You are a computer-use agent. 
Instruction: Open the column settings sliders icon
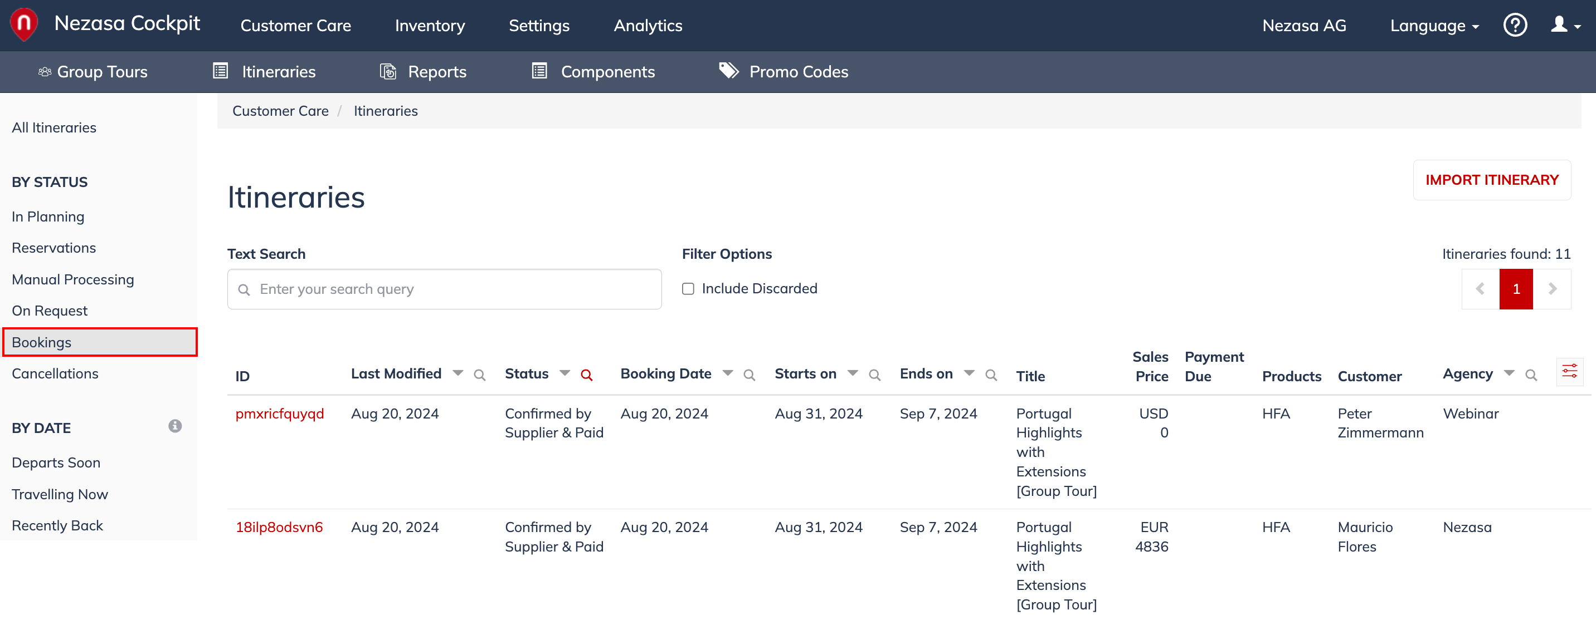click(x=1569, y=371)
